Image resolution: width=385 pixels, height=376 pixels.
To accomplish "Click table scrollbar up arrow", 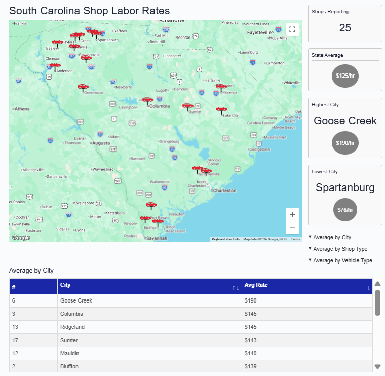I will [x=377, y=284].
